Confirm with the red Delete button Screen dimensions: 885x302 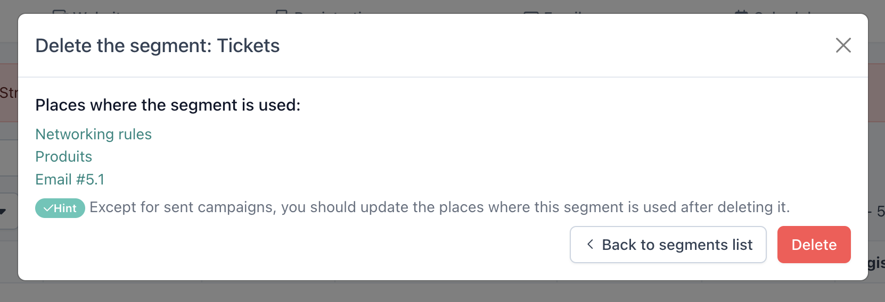(814, 245)
